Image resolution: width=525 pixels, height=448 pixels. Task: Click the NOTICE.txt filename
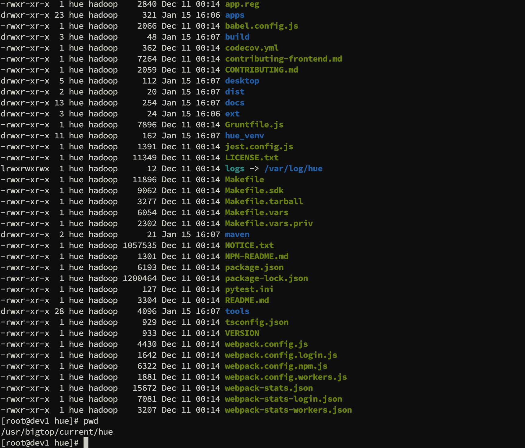tap(249, 246)
